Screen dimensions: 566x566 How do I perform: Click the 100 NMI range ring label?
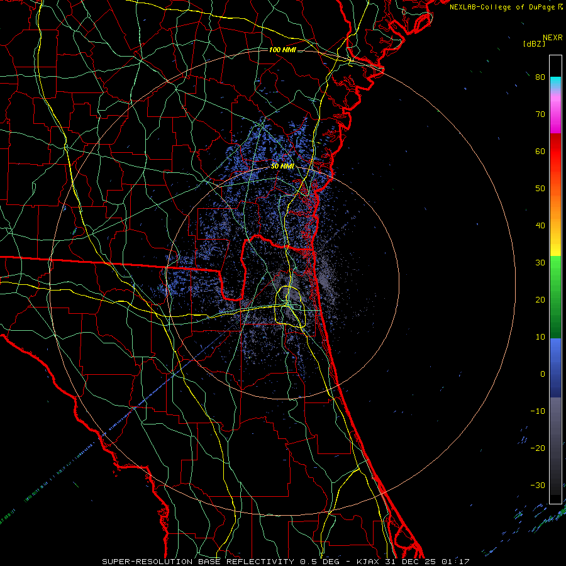pos(282,50)
